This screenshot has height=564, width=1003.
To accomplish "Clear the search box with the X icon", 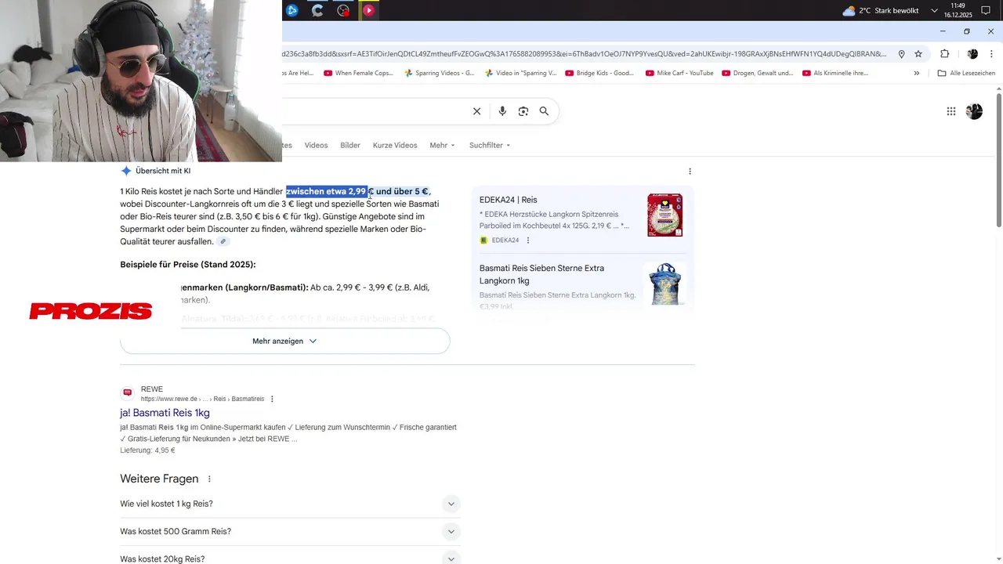I will [476, 111].
